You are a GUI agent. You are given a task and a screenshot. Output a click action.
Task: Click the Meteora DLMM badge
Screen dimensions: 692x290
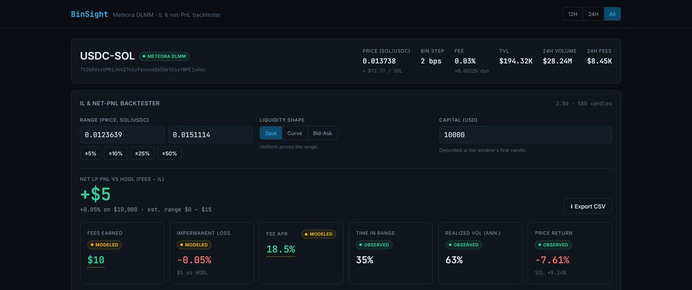coord(164,56)
